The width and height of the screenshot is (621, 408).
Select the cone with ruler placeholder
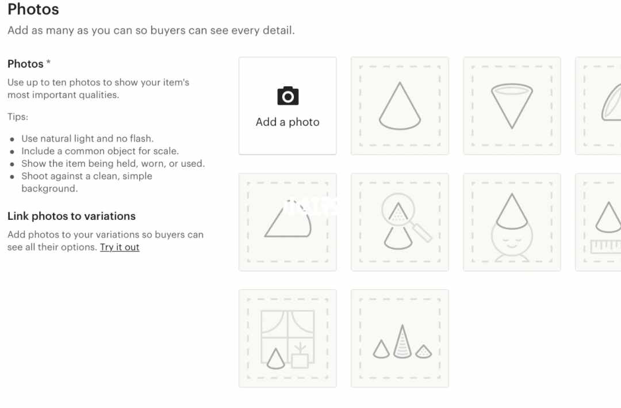[599, 222]
